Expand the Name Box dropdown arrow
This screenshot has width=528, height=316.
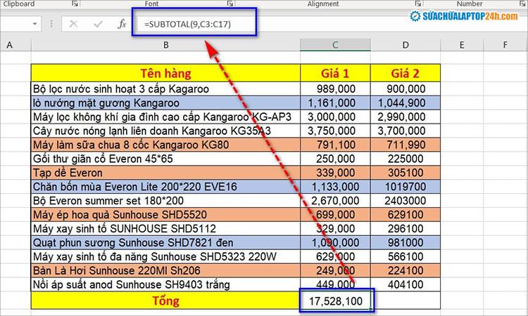[x=34, y=24]
